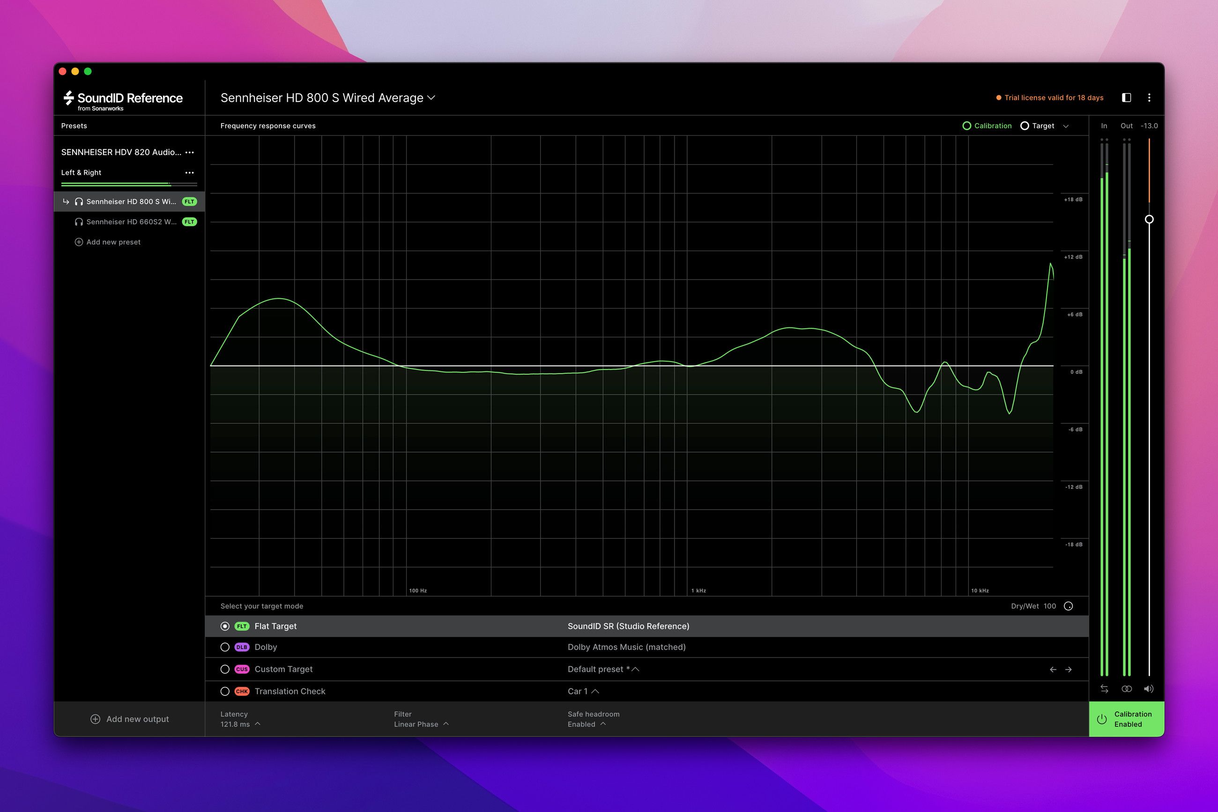Open options for SENNHEISER HDV 820 output
Image resolution: width=1218 pixels, height=812 pixels.
(x=190, y=152)
